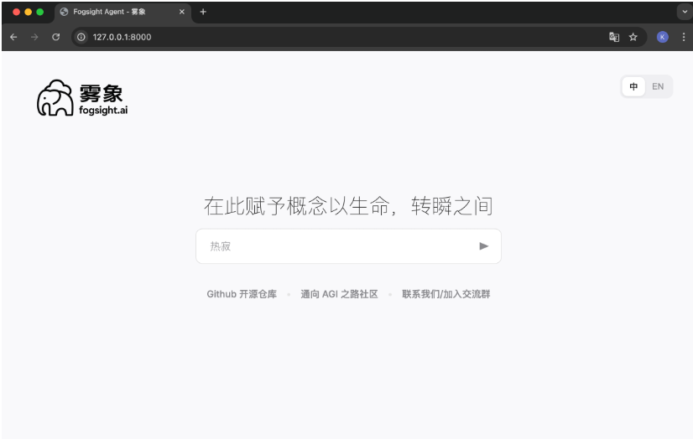Viewport: 693px width, 439px height.
Task: Switch language to 中 (Chinese)
Action: [x=633, y=86]
